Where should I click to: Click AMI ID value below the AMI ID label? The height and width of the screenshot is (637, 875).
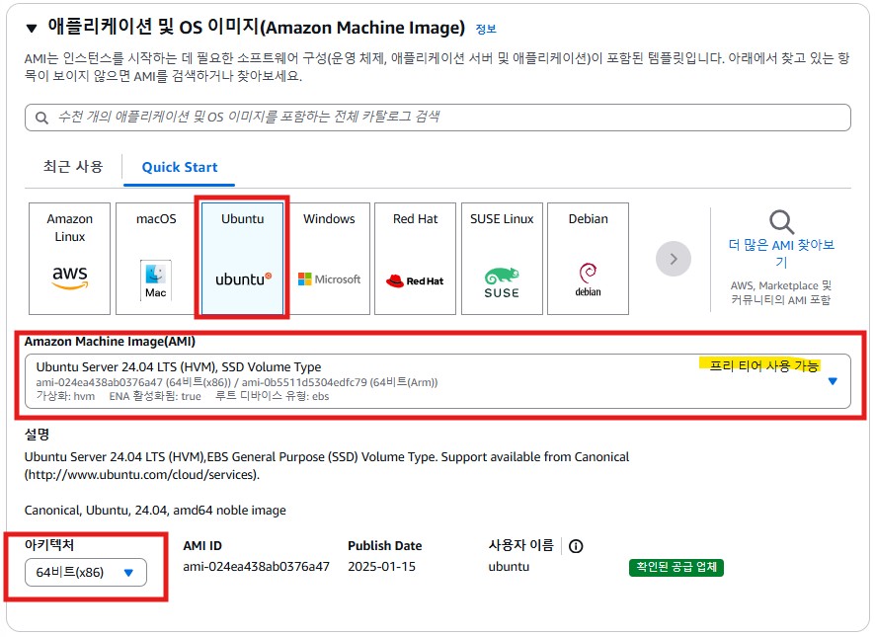tap(256, 567)
